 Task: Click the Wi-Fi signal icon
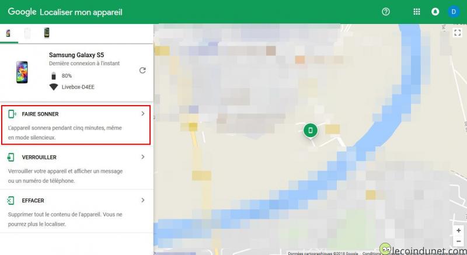tap(54, 87)
